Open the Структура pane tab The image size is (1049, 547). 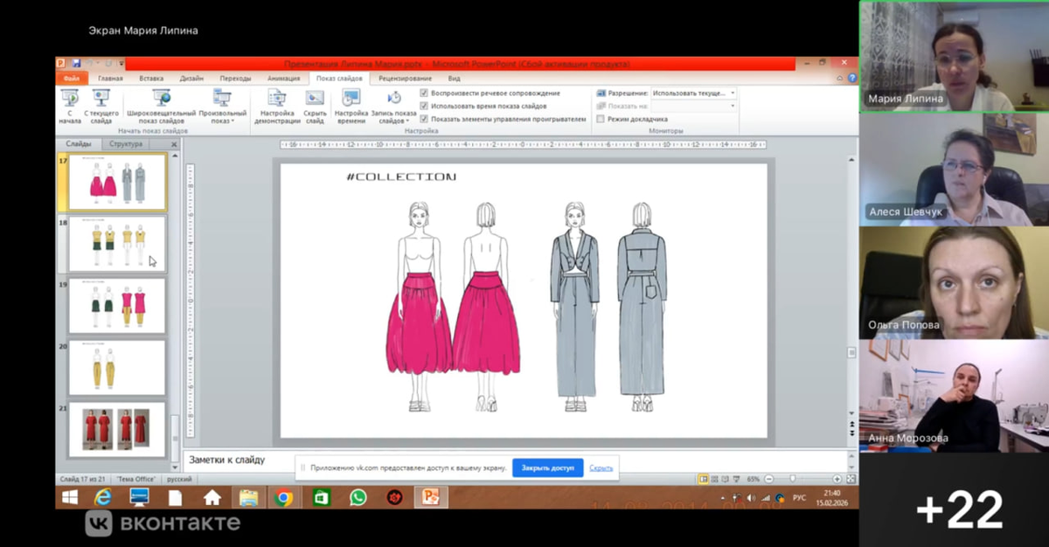pos(126,144)
